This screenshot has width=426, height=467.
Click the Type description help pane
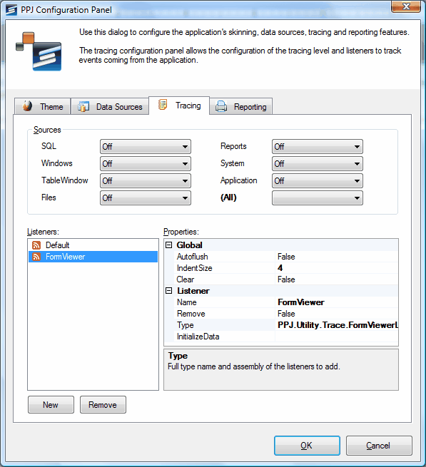coord(281,369)
